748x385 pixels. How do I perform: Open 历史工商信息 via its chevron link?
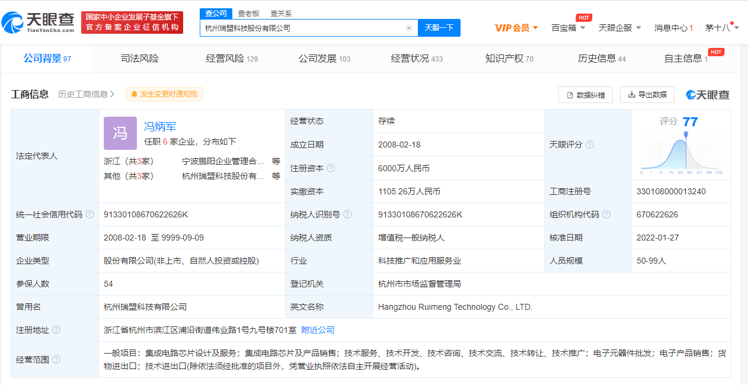[x=86, y=94]
